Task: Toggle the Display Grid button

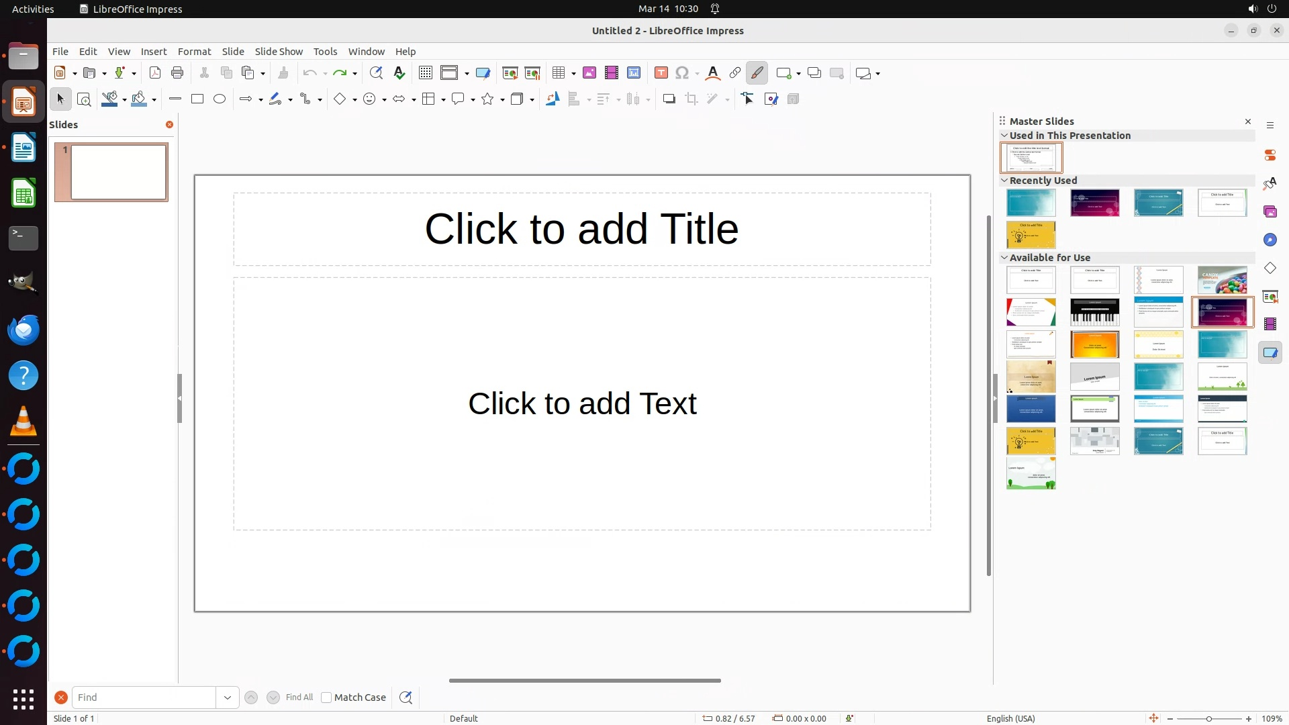Action: [x=426, y=73]
